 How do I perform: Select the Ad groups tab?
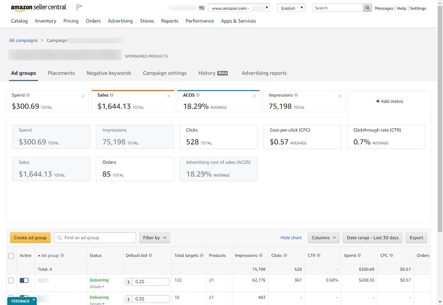pyautogui.click(x=23, y=73)
